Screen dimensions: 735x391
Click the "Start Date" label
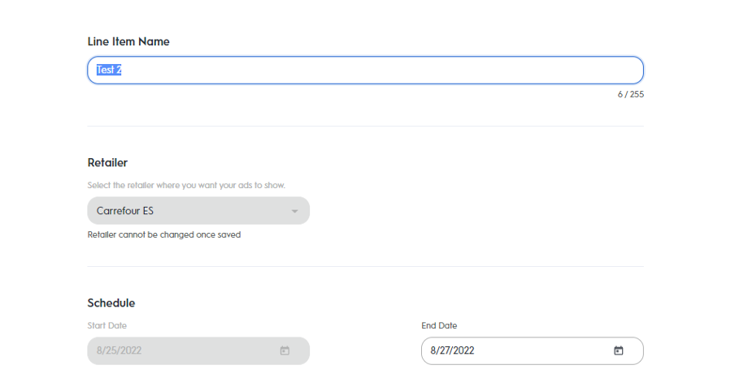(107, 325)
